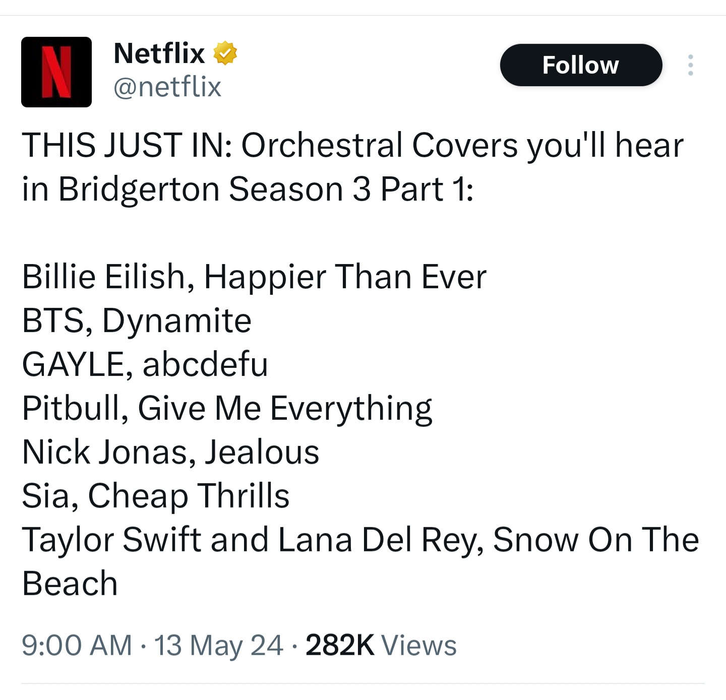726x700 pixels.
Task: Click the Orchestral Covers phrase
Action: (380, 145)
